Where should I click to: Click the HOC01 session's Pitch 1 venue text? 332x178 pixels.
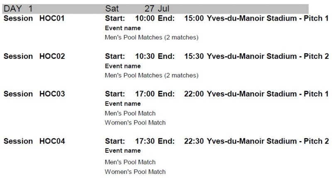tap(268, 19)
